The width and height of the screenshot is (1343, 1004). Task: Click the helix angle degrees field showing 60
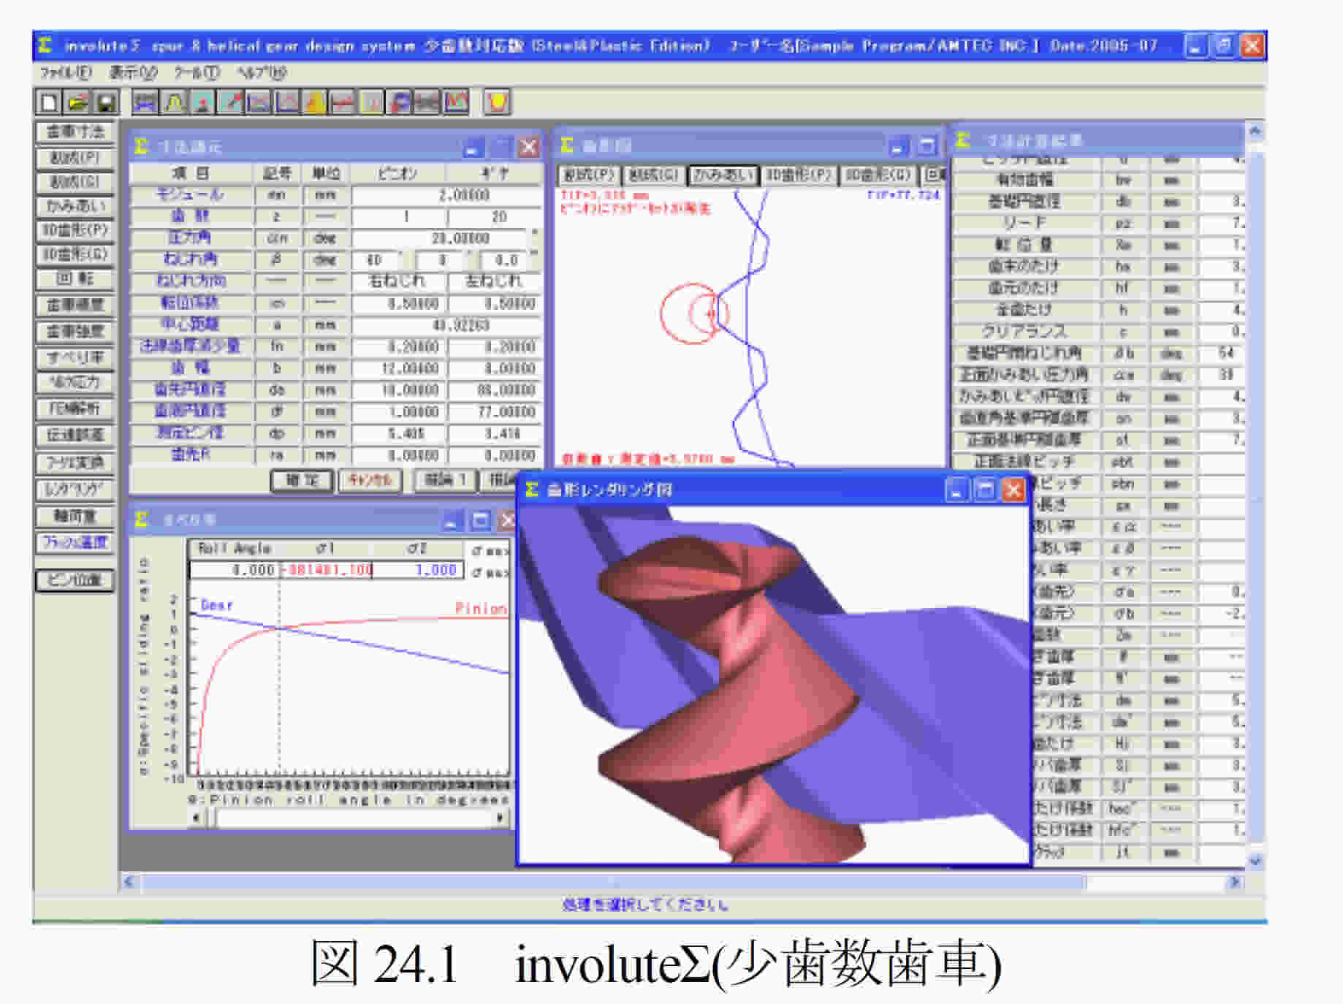(376, 260)
